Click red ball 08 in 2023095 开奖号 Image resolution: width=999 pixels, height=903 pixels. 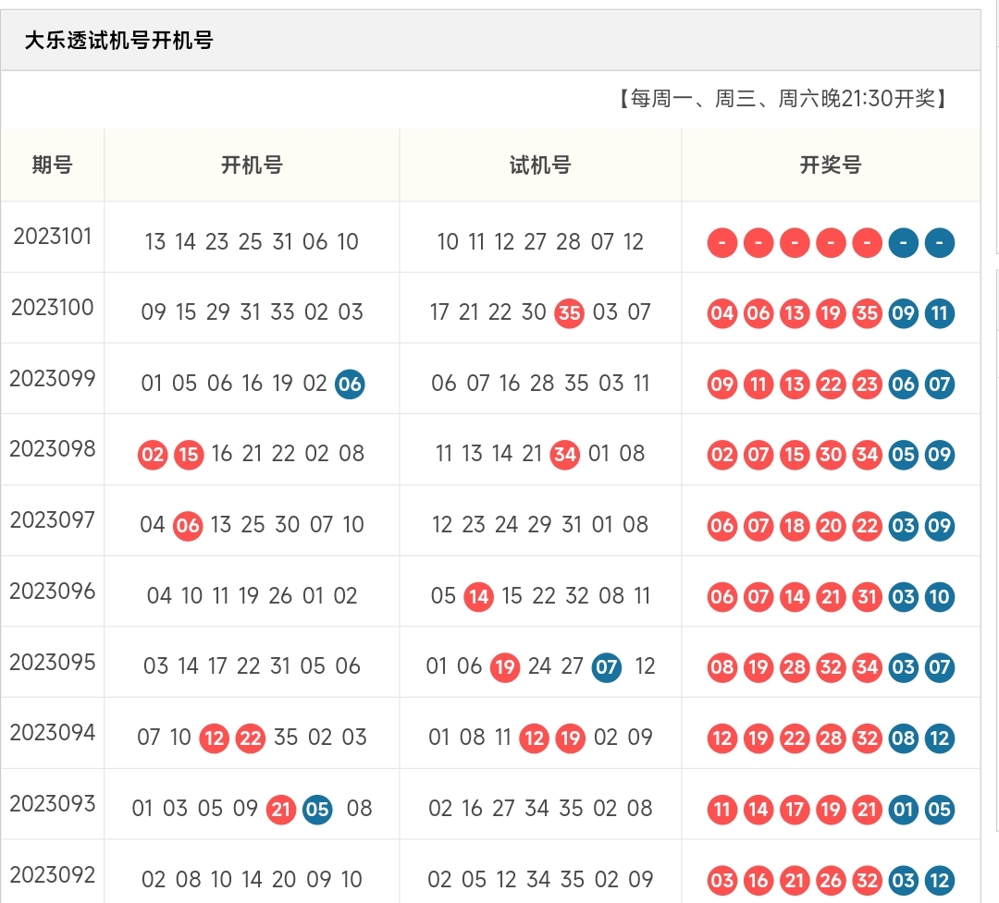(721, 667)
